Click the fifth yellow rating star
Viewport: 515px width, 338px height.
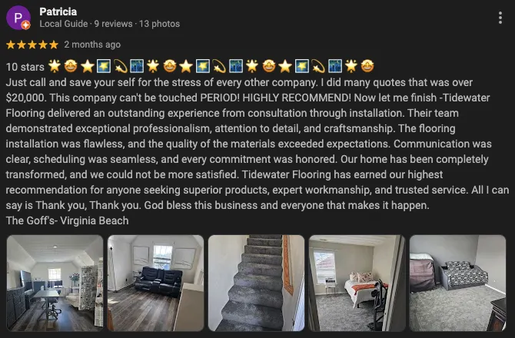click(54, 45)
